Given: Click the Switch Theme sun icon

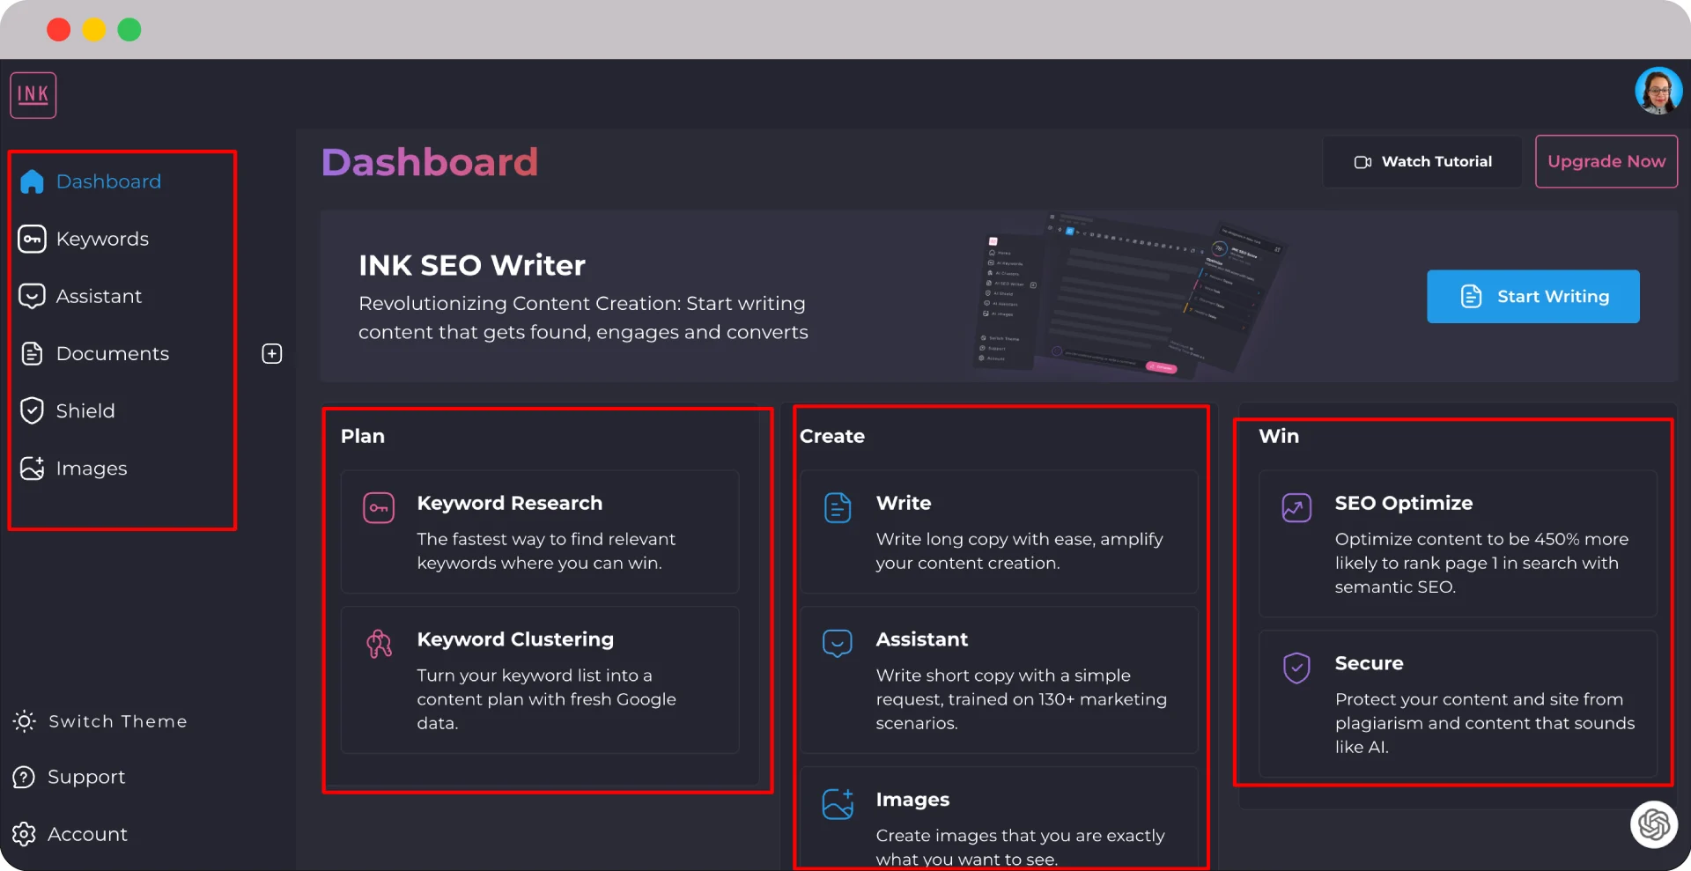Looking at the screenshot, I should coord(25,721).
